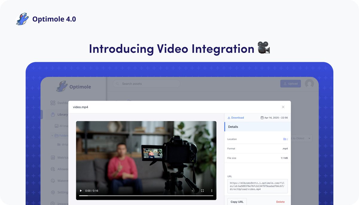This screenshot has width=359, height=205.
Task: Play the video
Action: pyautogui.click(x=80, y=191)
